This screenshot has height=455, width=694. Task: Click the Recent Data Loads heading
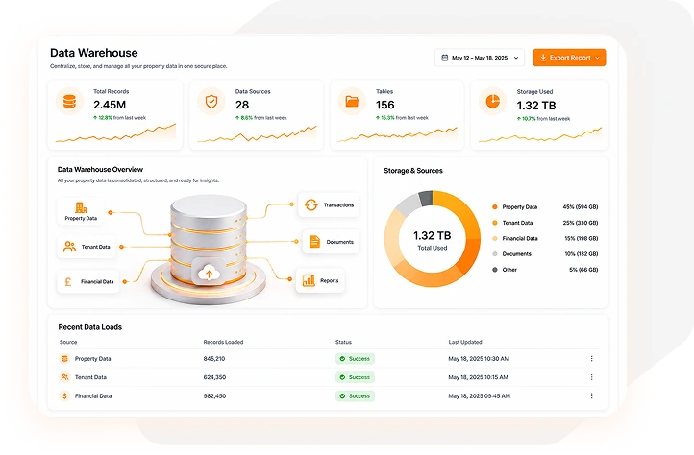point(89,327)
